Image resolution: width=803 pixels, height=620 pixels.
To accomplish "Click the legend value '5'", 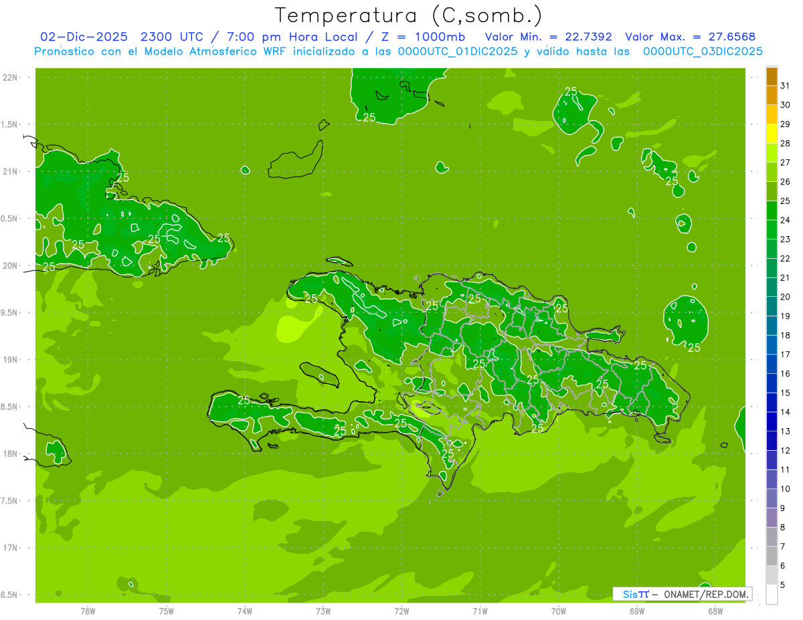I will tap(783, 585).
